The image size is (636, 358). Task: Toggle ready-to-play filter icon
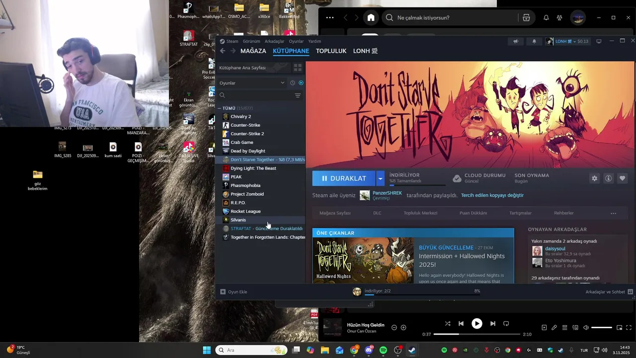[x=301, y=83]
